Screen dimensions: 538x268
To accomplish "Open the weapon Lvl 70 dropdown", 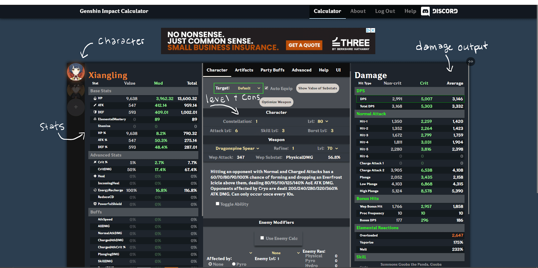I will pyautogui.click(x=332, y=148).
